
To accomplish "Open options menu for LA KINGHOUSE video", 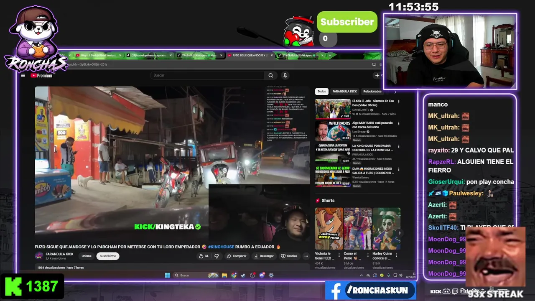I will click(x=398, y=146).
